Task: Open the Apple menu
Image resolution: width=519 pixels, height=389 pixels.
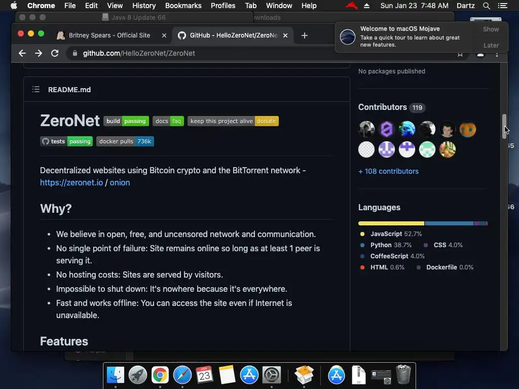Action: click(x=14, y=6)
